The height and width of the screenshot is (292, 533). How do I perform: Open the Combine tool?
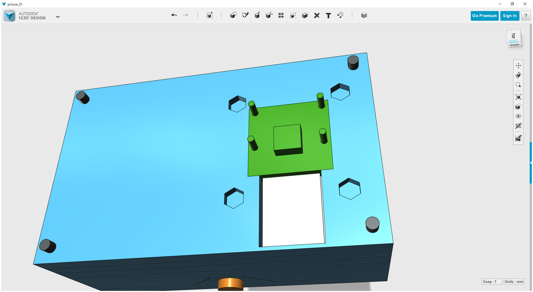tap(305, 15)
